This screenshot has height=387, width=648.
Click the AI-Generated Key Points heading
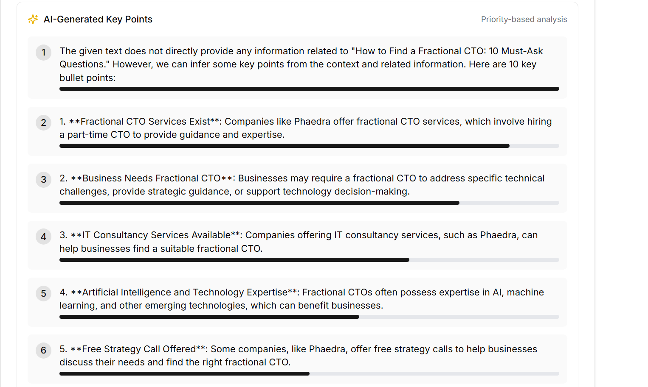[98, 19]
